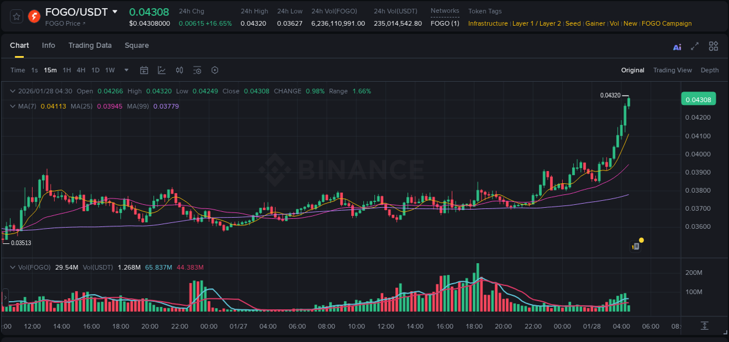This screenshot has width=729, height=342.
Task: Open the FOGO/USDT pair selector dropdown
Action: pos(114,11)
